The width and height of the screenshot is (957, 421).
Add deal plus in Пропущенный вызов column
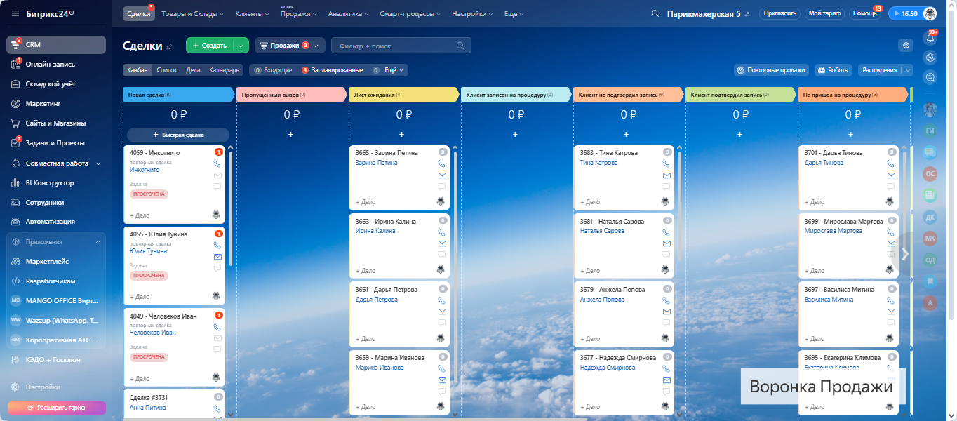click(x=290, y=134)
